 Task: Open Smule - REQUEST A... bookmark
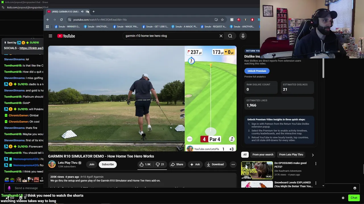point(213,27)
